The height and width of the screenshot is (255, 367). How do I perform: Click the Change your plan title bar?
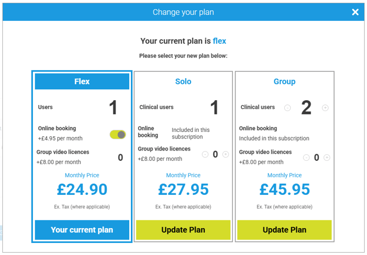tap(183, 12)
